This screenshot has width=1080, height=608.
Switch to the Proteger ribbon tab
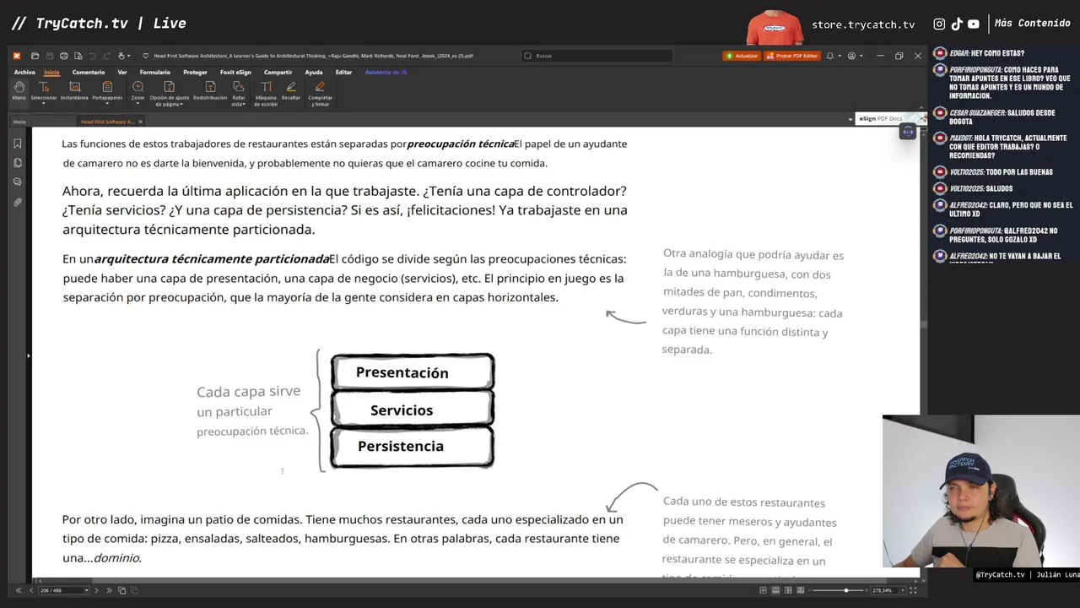pyautogui.click(x=195, y=73)
